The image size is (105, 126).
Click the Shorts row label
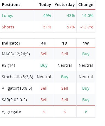(x=8, y=27)
